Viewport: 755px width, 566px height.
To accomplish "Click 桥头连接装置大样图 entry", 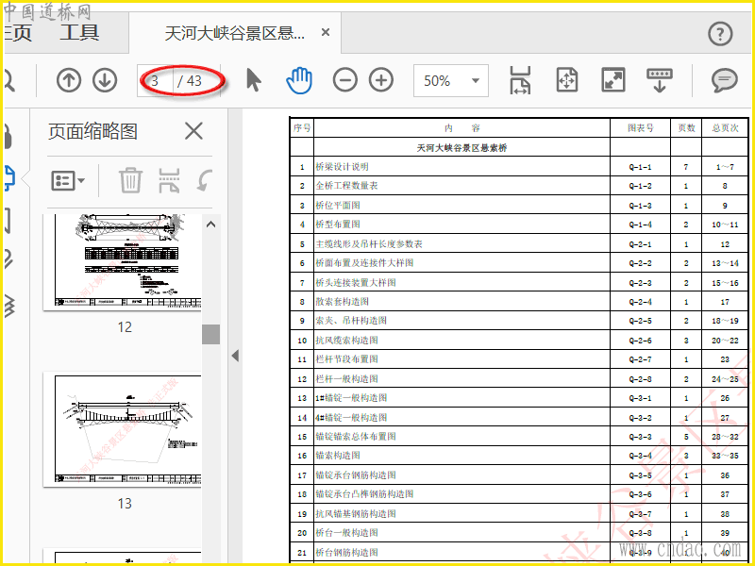I will coord(356,282).
